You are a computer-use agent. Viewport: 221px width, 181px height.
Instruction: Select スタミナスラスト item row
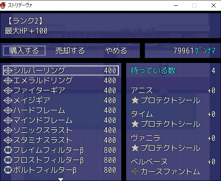61,140
